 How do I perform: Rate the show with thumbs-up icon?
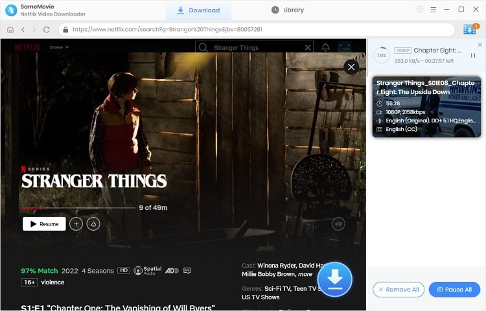click(93, 224)
